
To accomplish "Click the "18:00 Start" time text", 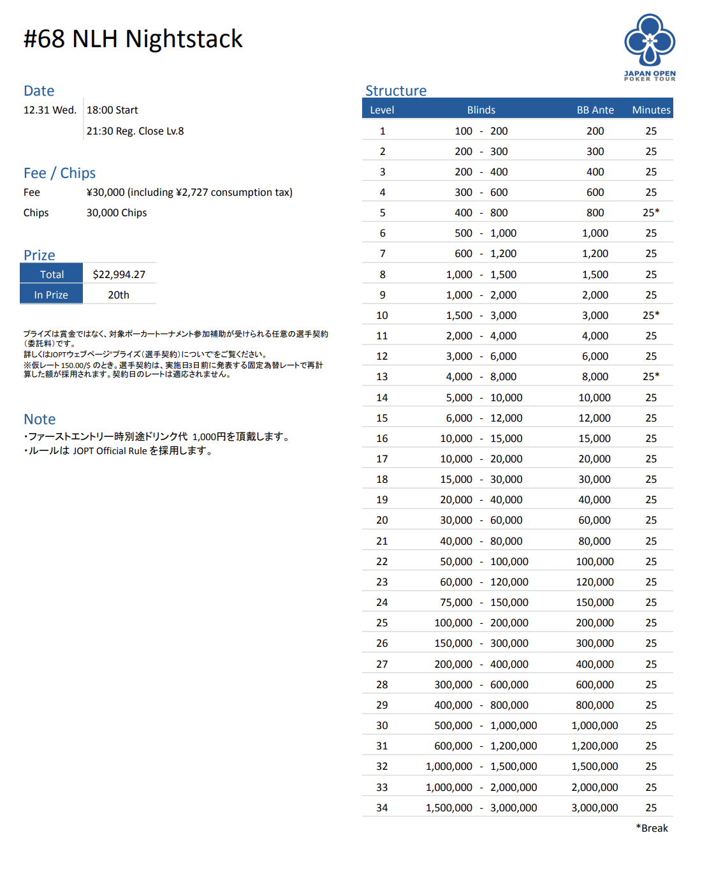I will click(x=112, y=110).
